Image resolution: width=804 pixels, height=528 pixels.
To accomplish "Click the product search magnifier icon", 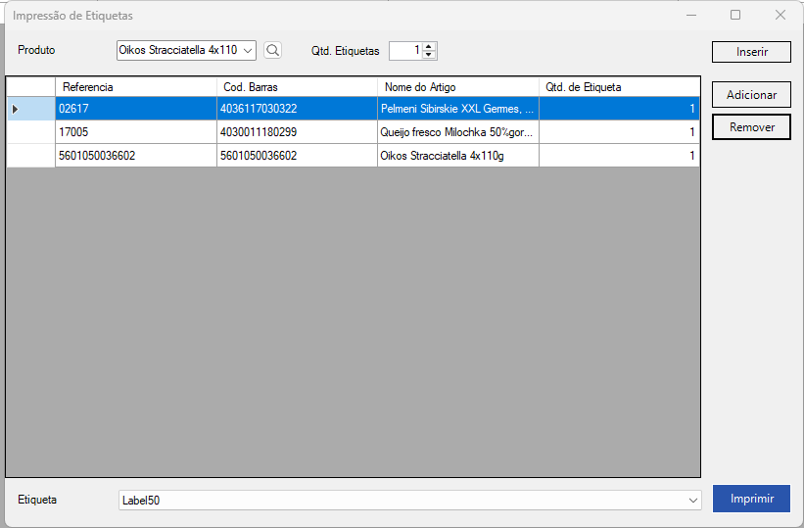I will 272,50.
